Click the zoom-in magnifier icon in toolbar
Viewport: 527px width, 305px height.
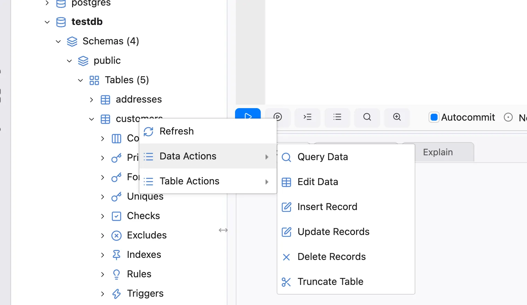397,117
